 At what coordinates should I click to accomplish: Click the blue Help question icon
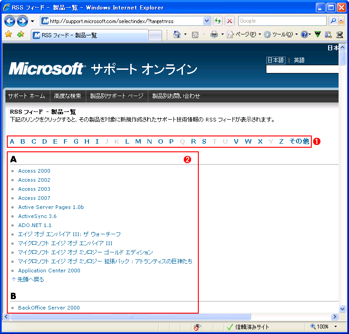pos(304,34)
